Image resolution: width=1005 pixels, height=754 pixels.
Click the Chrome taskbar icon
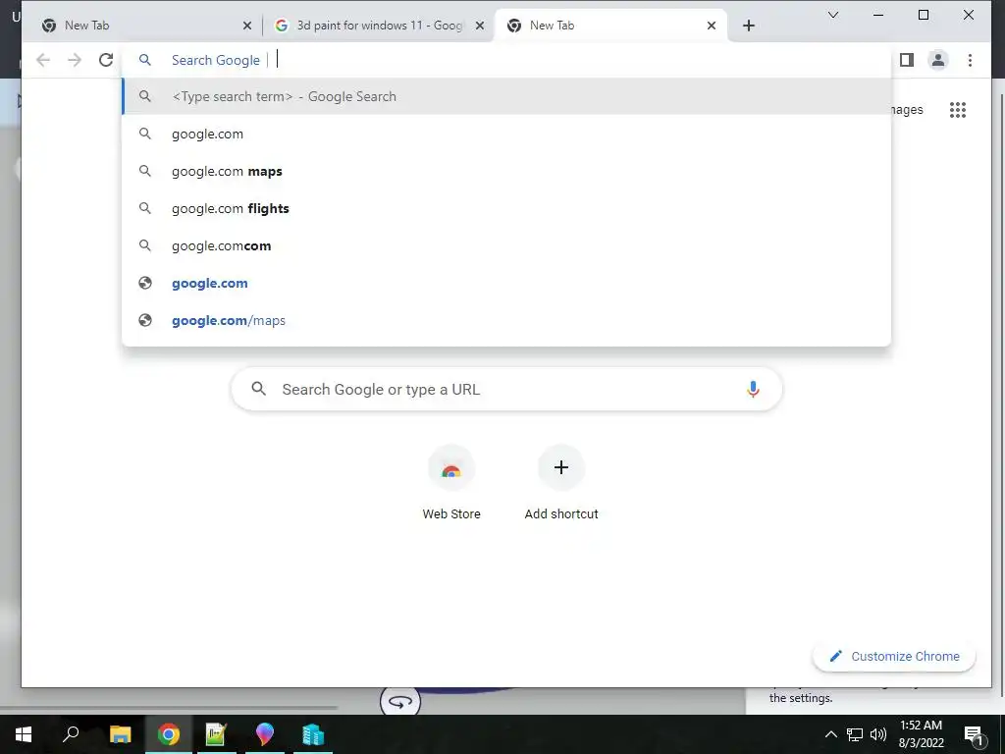point(169,734)
